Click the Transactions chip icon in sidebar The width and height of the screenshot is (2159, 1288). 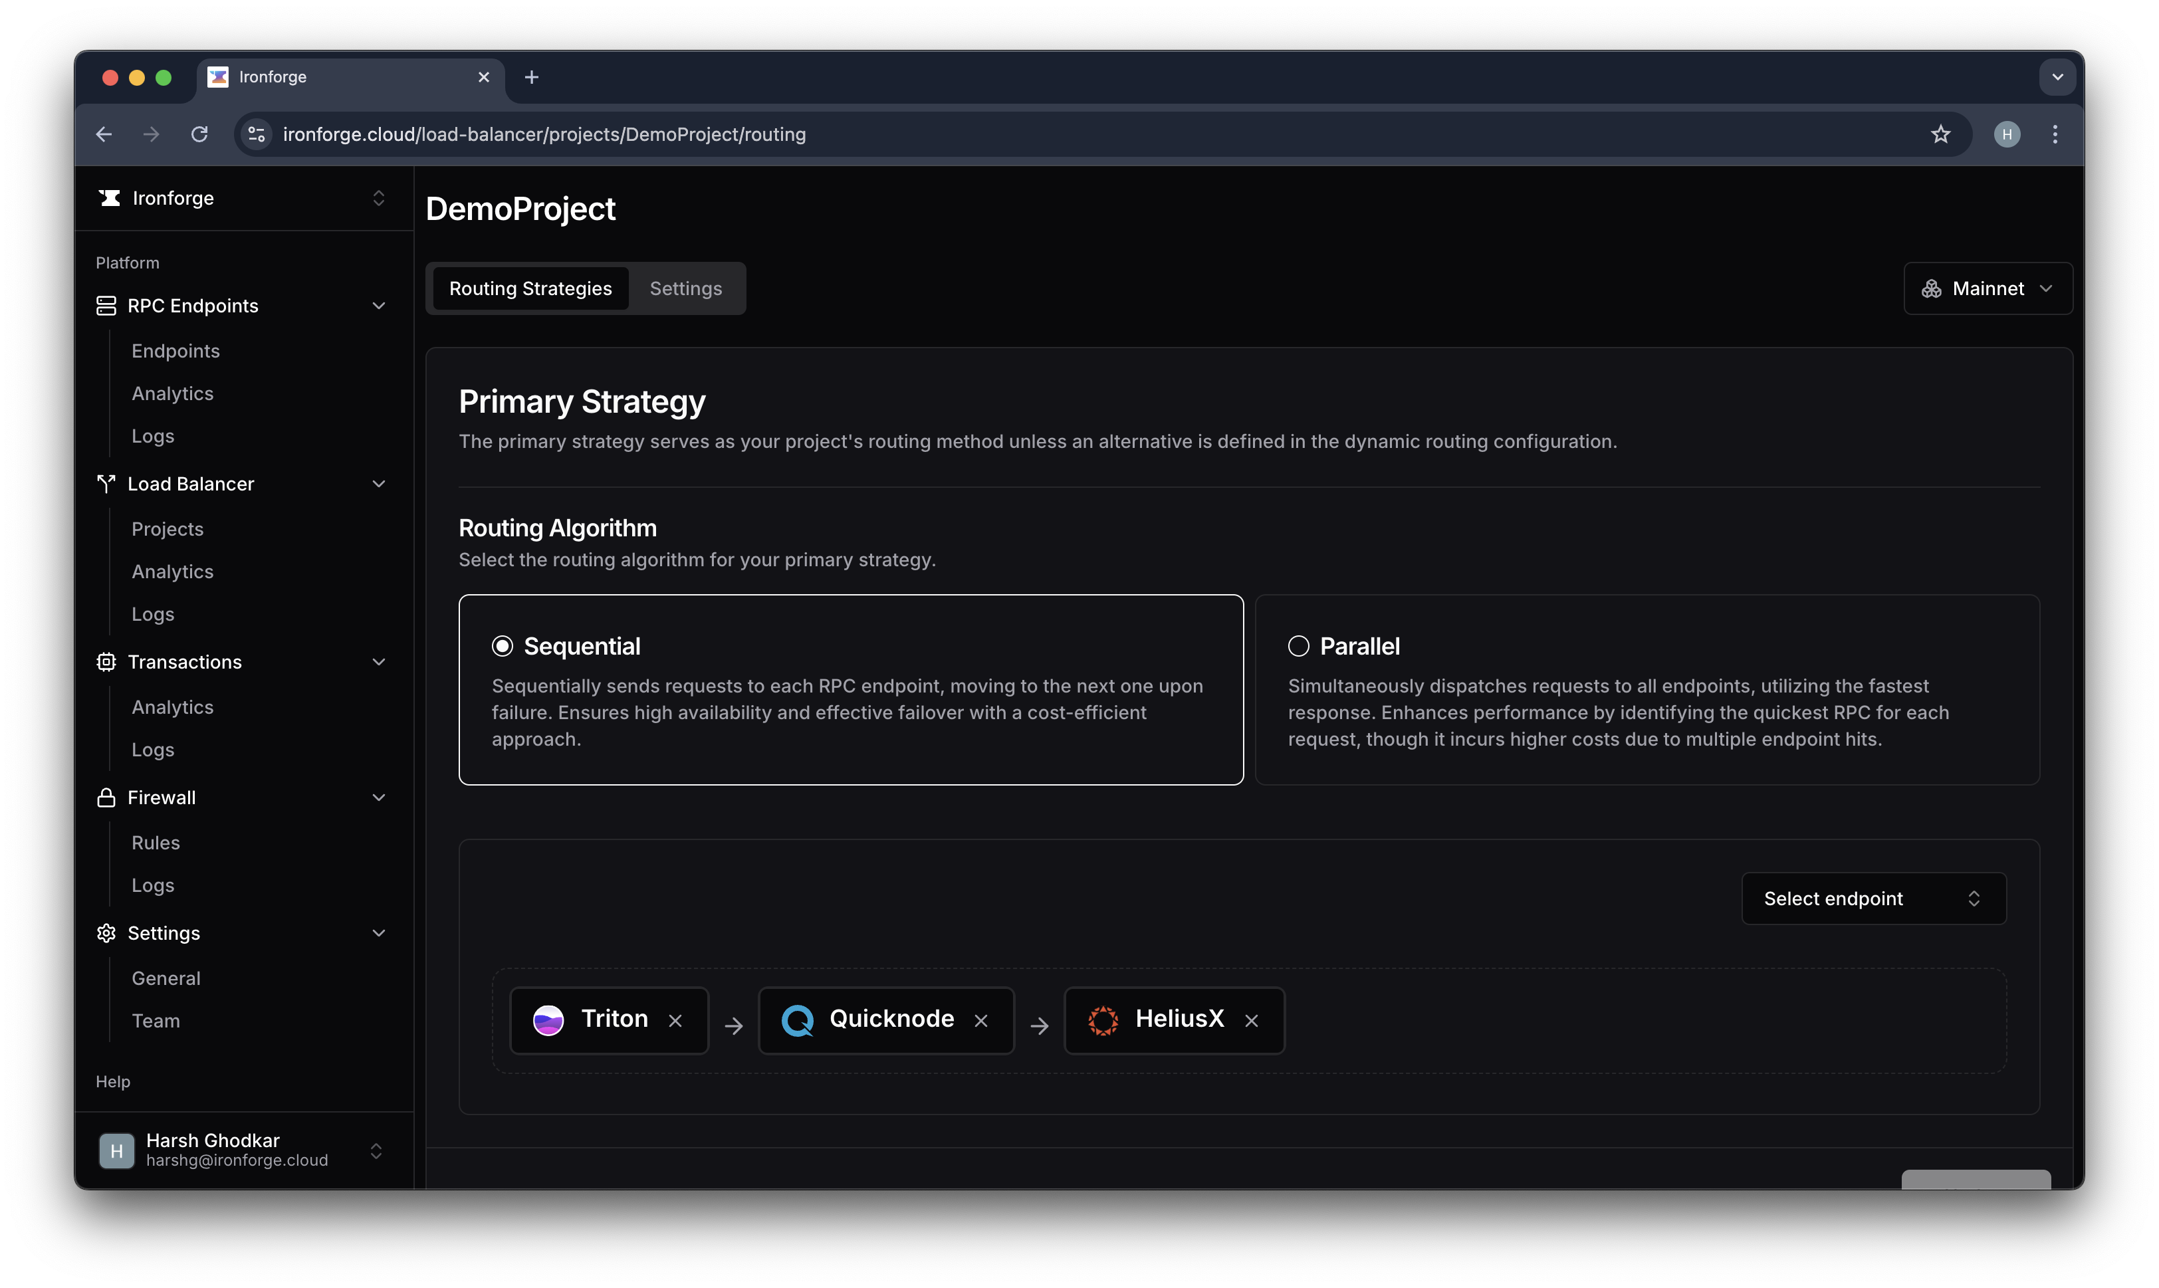pos(106,662)
